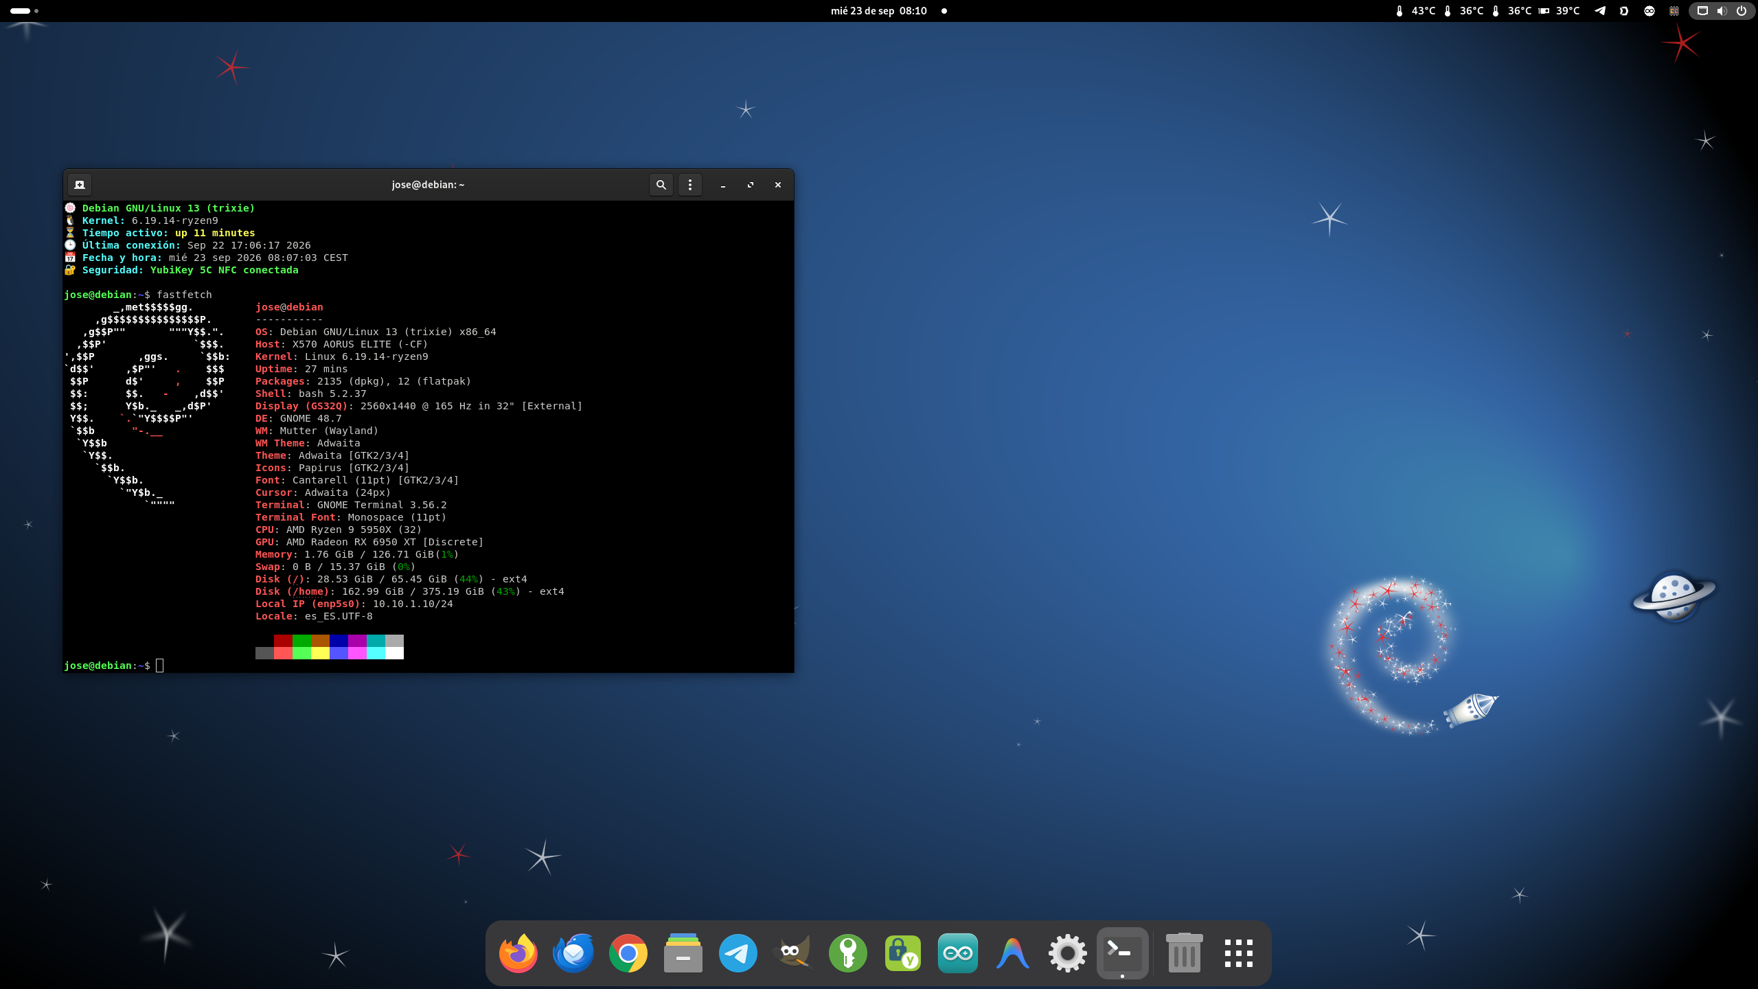This screenshot has width=1758, height=989.
Task: Open Firefox from the dock
Action: pyautogui.click(x=518, y=953)
